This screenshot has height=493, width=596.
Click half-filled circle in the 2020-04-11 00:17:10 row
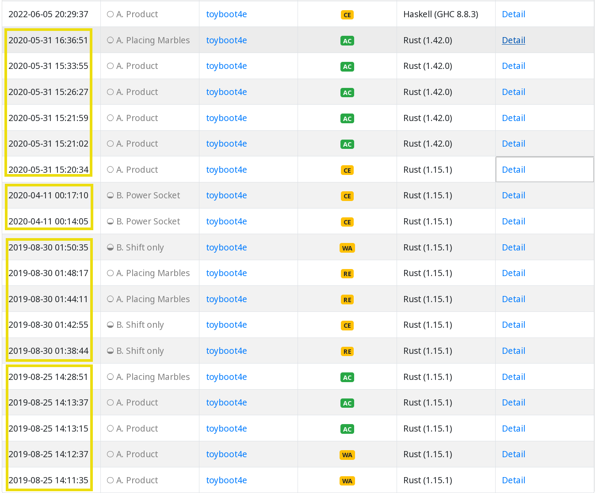110,195
